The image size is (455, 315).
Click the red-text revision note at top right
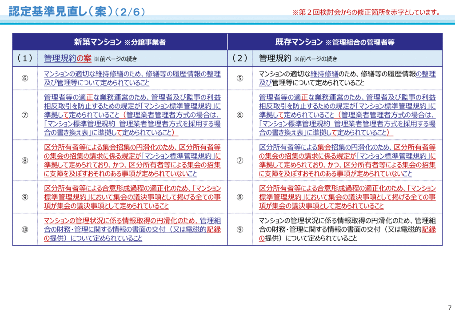(366, 12)
